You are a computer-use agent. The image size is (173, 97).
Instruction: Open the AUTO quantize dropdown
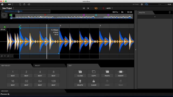click(x=109, y=8)
